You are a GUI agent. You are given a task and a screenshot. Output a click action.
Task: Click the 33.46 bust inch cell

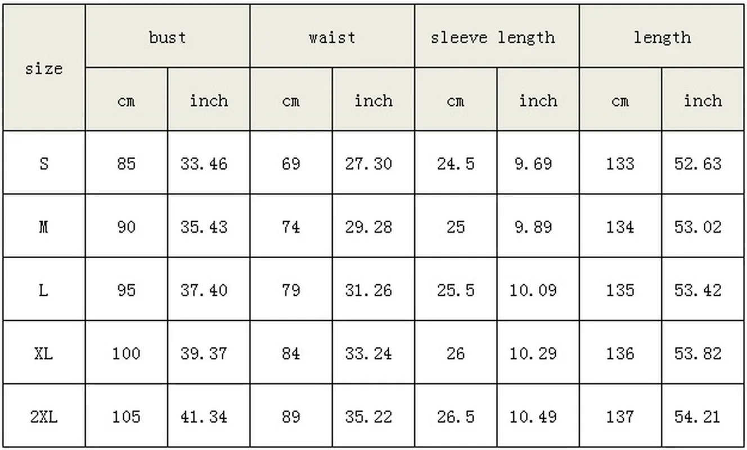(x=204, y=164)
